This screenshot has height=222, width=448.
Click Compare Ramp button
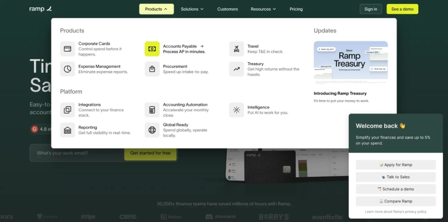pos(396,201)
